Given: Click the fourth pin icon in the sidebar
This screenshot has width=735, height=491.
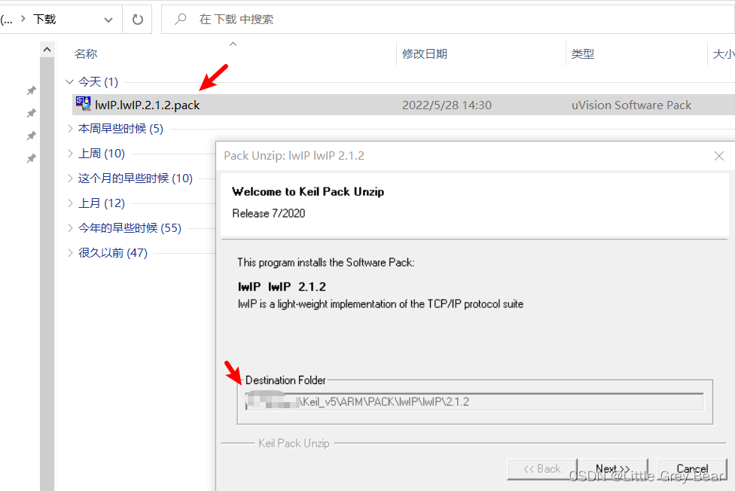Looking at the screenshot, I should (x=32, y=158).
